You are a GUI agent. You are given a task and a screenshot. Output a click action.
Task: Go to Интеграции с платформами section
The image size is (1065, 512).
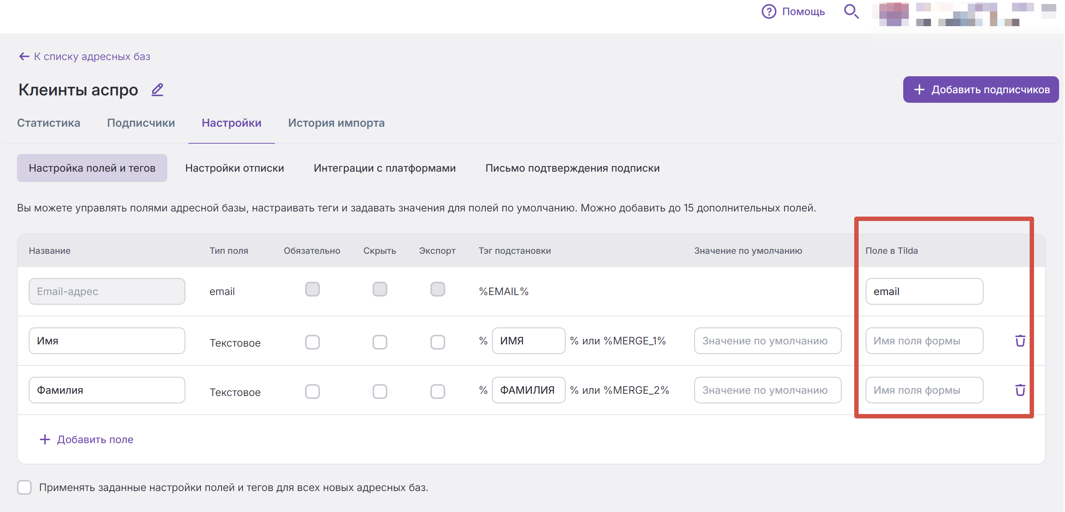pos(384,168)
